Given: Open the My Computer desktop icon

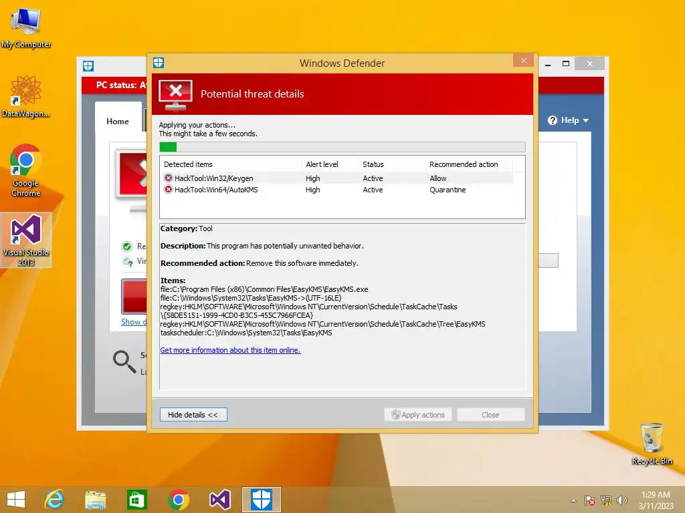Looking at the screenshot, I should [26, 27].
